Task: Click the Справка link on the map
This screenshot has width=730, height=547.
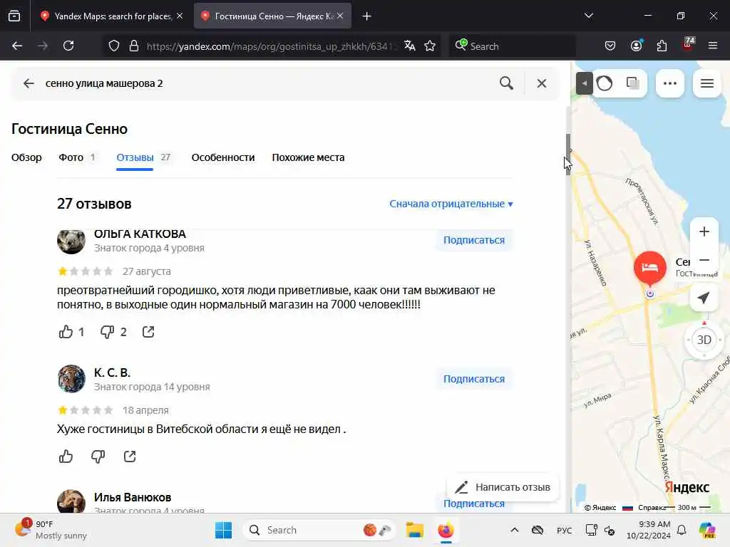Action: click(651, 507)
